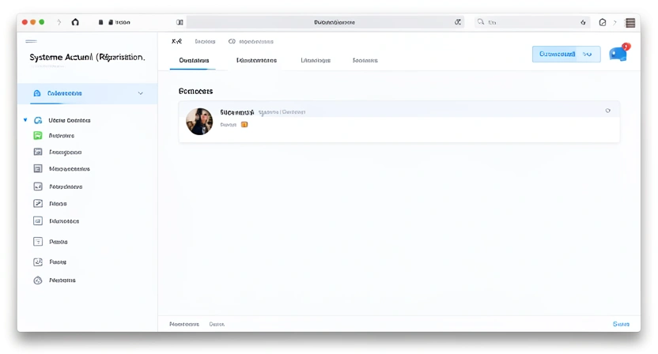Click the blue link in the bottom-right footer
Viewport: 658px width, 354px height.
pyautogui.click(x=621, y=324)
